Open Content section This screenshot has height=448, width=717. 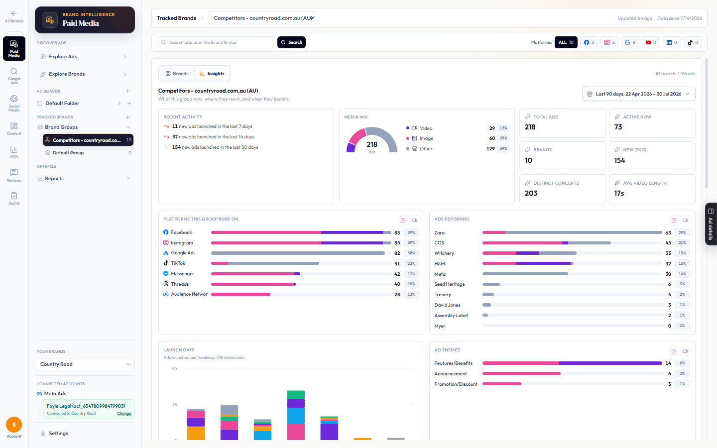click(14, 129)
